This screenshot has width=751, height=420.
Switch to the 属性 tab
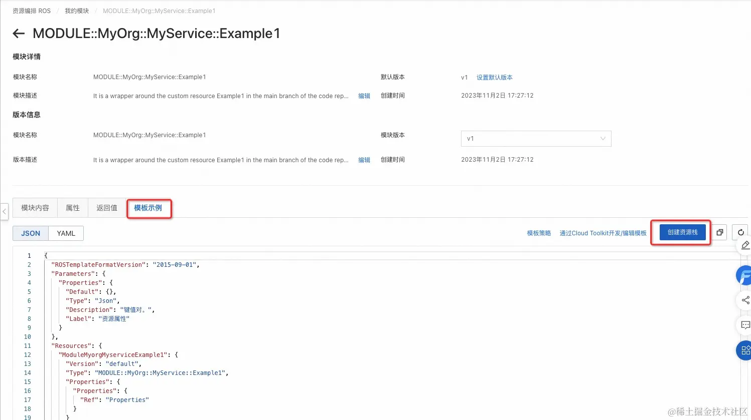tap(73, 208)
